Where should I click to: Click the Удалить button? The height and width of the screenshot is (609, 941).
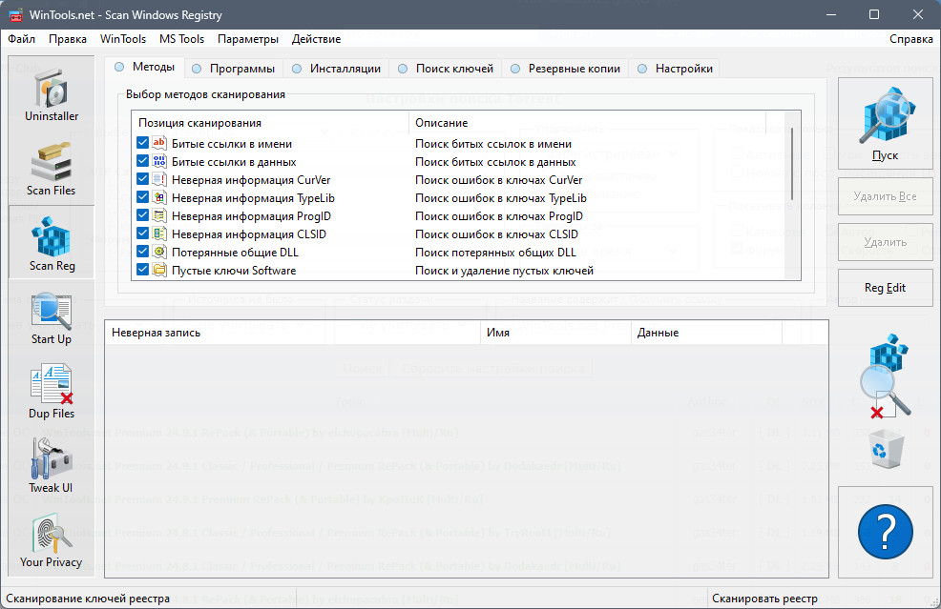tap(886, 242)
